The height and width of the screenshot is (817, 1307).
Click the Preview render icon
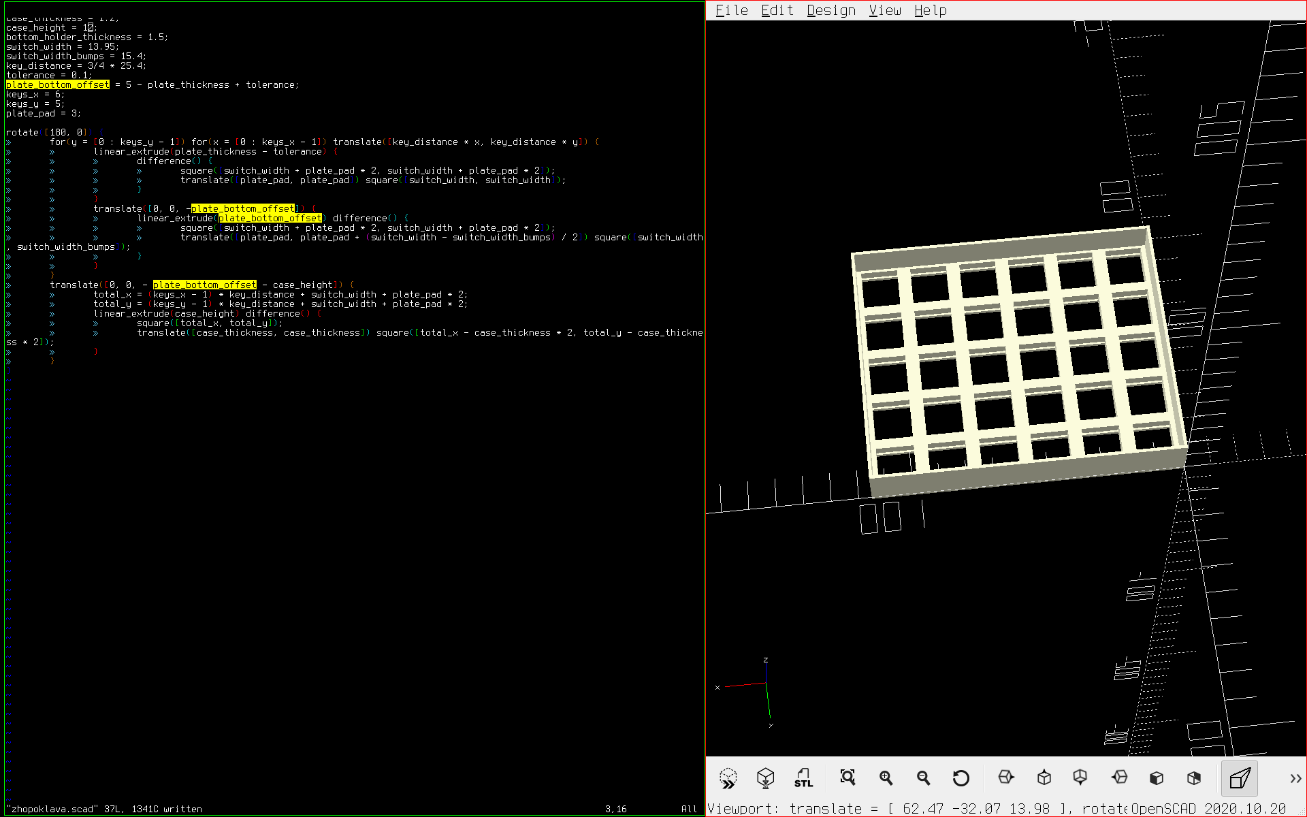728,778
